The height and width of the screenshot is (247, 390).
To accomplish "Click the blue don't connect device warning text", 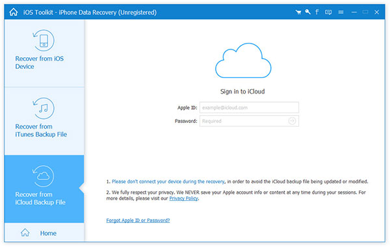I will pyautogui.click(x=168, y=181).
